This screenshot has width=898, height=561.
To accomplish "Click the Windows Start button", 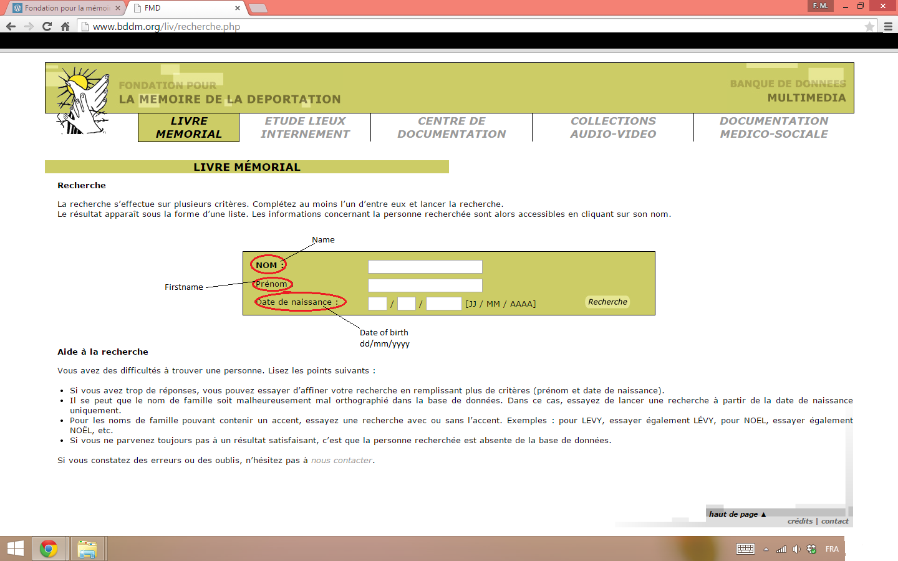I will [x=15, y=549].
